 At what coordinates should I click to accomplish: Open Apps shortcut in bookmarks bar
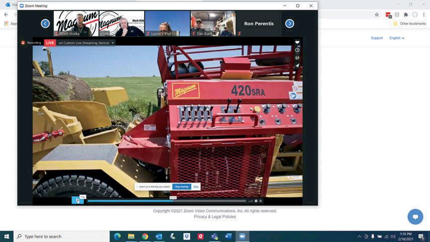[x=11, y=24]
